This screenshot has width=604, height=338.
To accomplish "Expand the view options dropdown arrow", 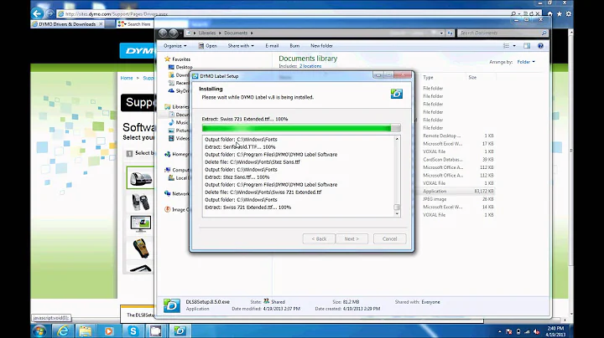I will (514, 46).
